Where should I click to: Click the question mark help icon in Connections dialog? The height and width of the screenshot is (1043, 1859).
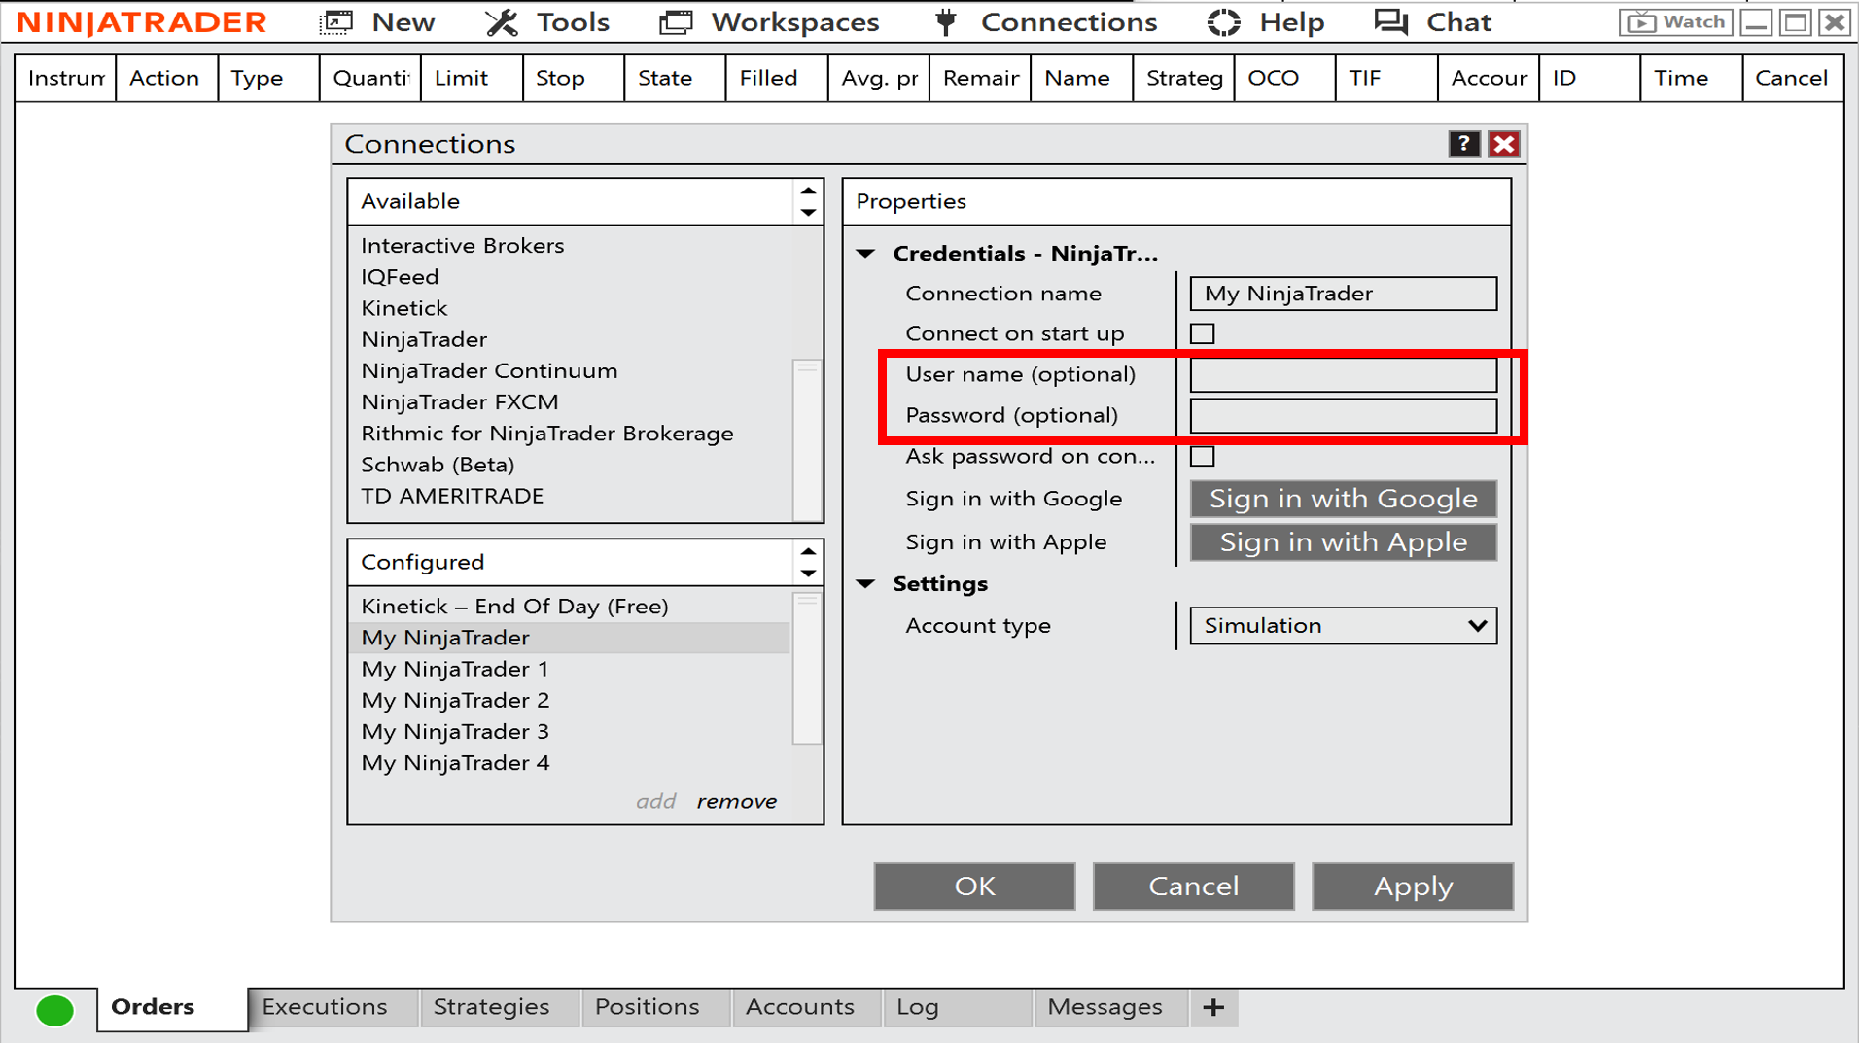pos(1464,144)
